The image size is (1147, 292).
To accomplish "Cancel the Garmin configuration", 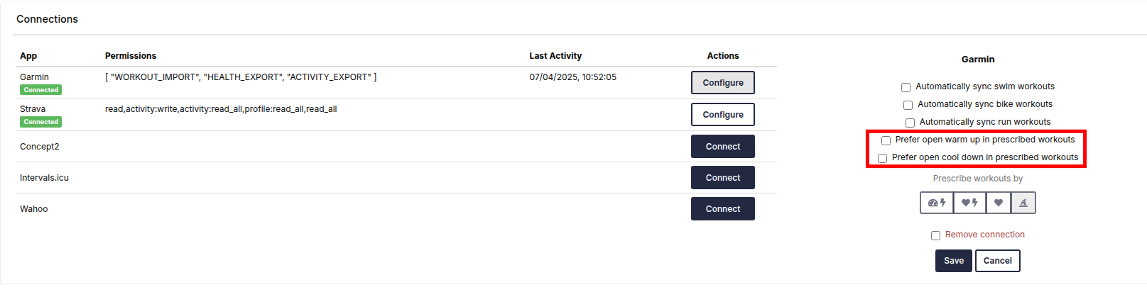I will point(997,261).
